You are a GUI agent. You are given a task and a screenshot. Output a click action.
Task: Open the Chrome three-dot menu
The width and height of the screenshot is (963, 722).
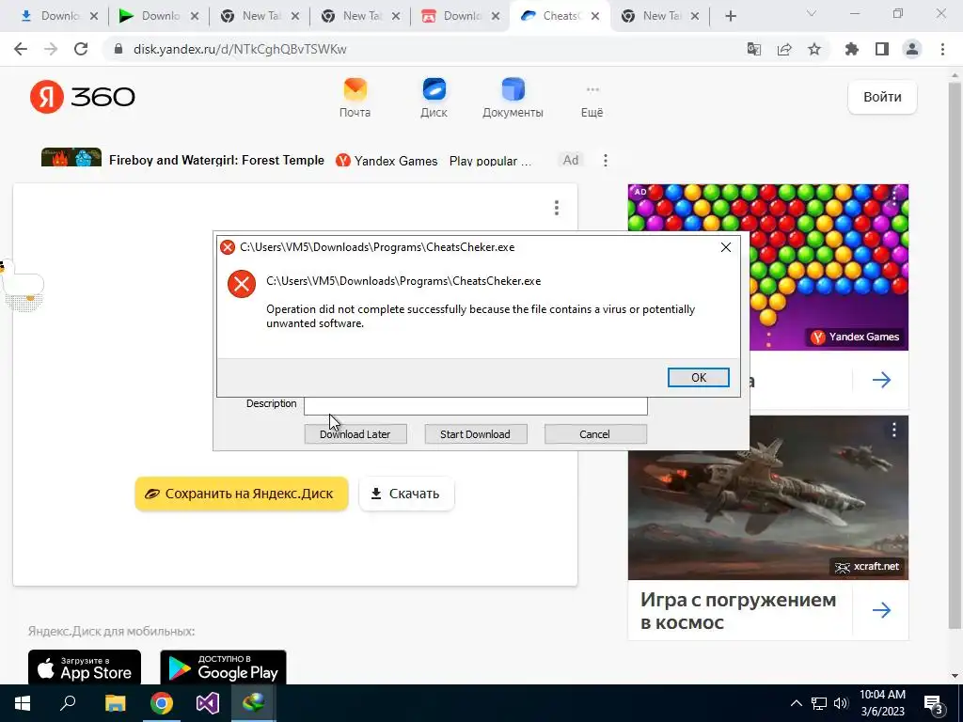coord(942,49)
